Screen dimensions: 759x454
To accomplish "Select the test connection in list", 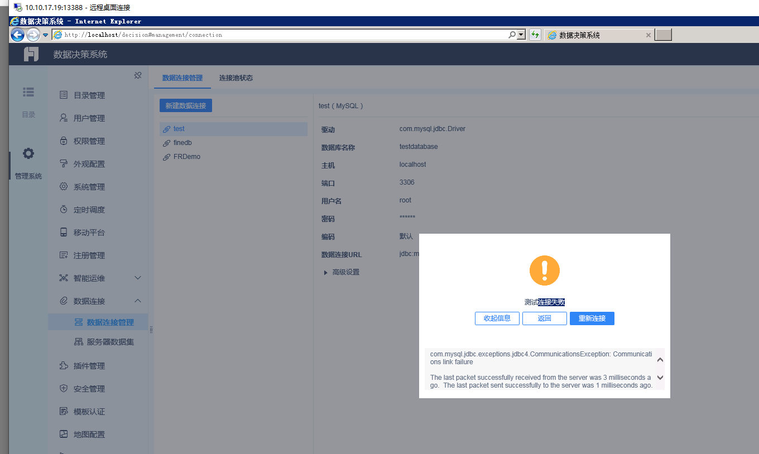I will tap(233, 129).
